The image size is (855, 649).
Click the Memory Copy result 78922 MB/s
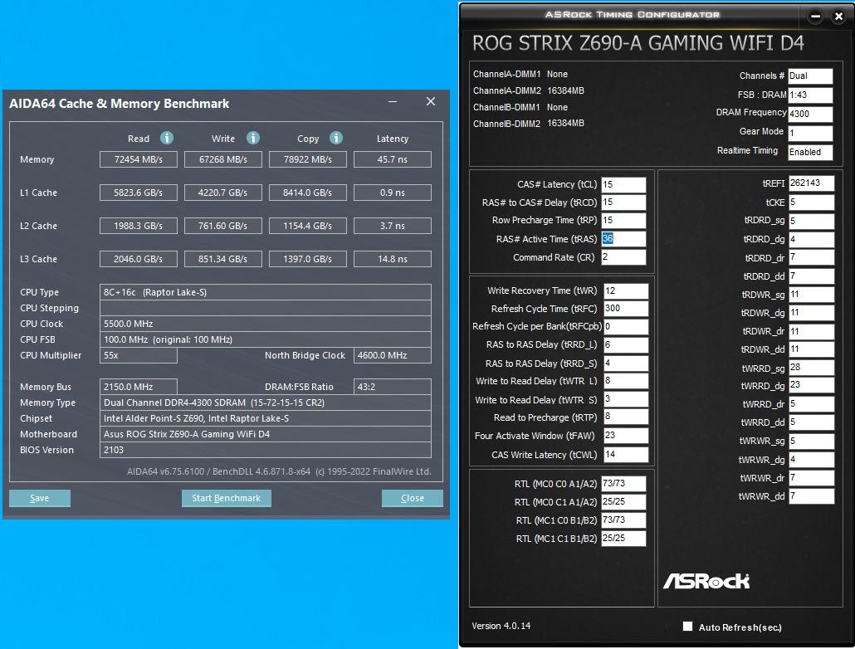307,159
